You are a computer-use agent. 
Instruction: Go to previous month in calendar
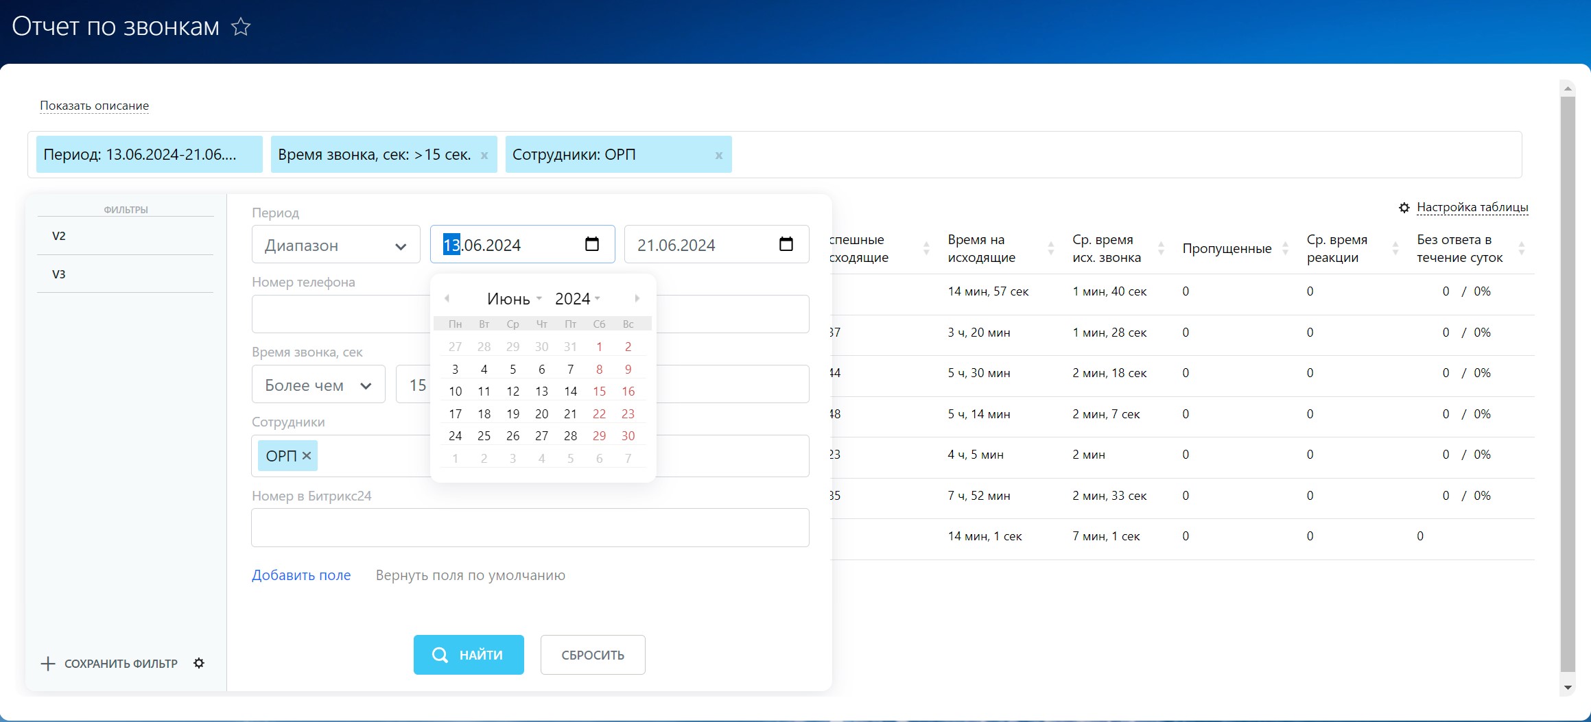pos(447,298)
